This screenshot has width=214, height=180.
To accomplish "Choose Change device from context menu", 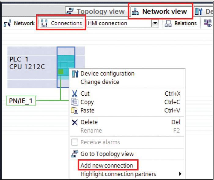I will click(x=100, y=82).
